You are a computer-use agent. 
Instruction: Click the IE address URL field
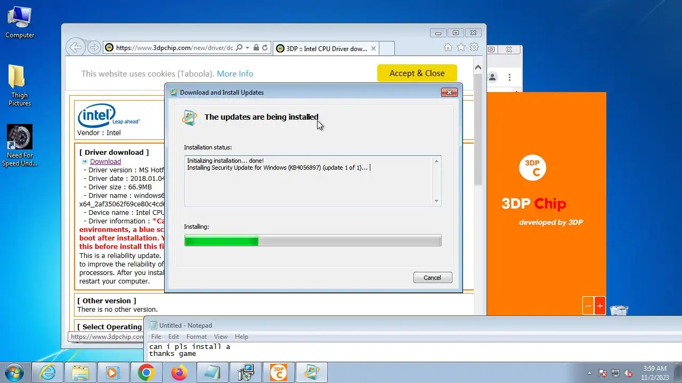174,48
